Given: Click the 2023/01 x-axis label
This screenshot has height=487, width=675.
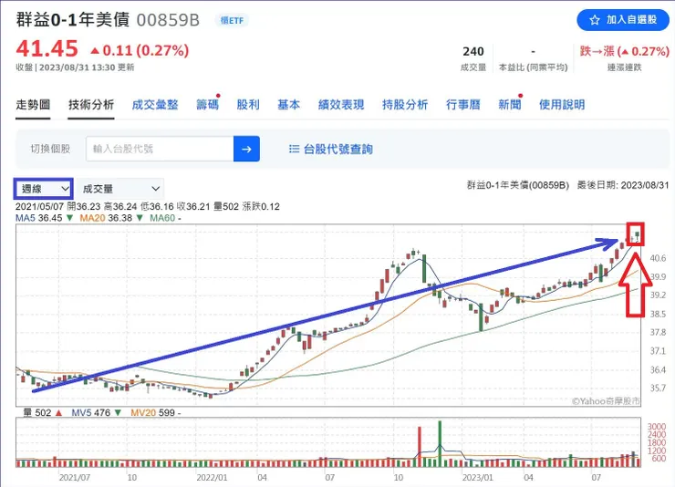Looking at the screenshot, I should coord(478,478).
